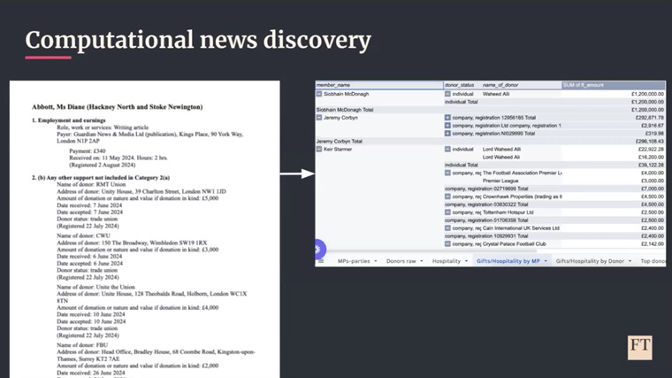Select the donor_status header cell
The height and width of the screenshot is (378, 672).
point(462,85)
